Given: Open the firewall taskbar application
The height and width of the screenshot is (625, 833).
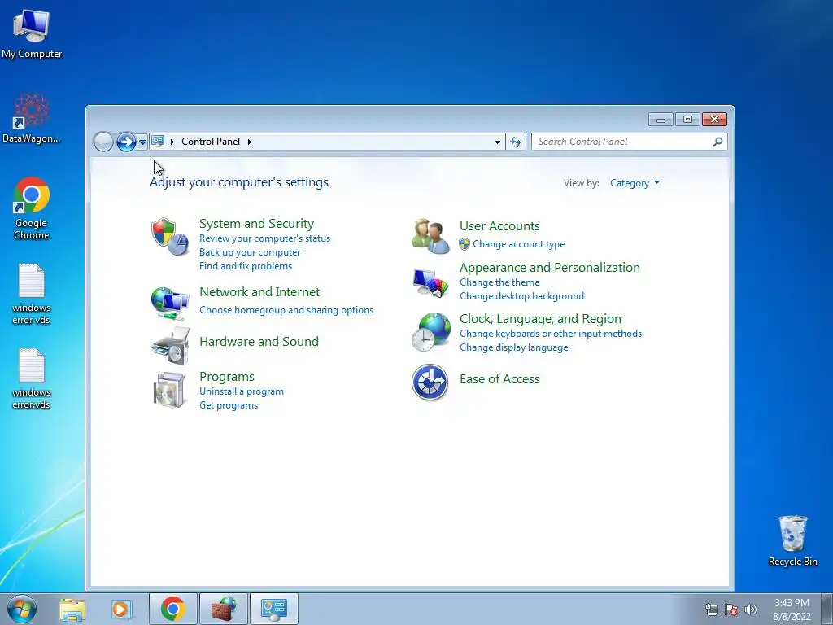Looking at the screenshot, I should pyautogui.click(x=224, y=609).
